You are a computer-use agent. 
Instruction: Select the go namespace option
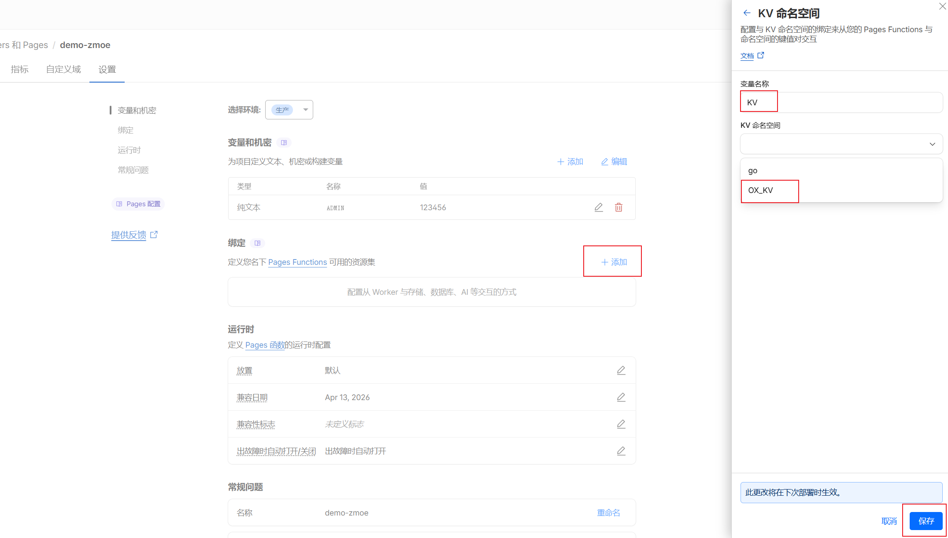[x=753, y=171]
